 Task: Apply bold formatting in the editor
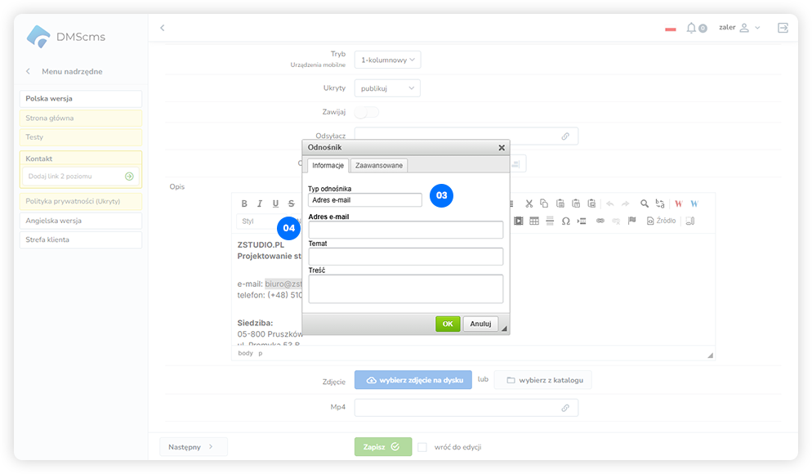(244, 203)
